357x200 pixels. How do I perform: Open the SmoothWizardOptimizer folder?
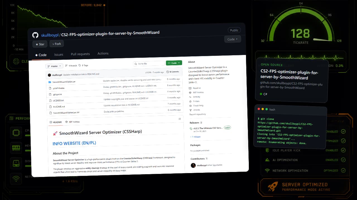coord(64,82)
